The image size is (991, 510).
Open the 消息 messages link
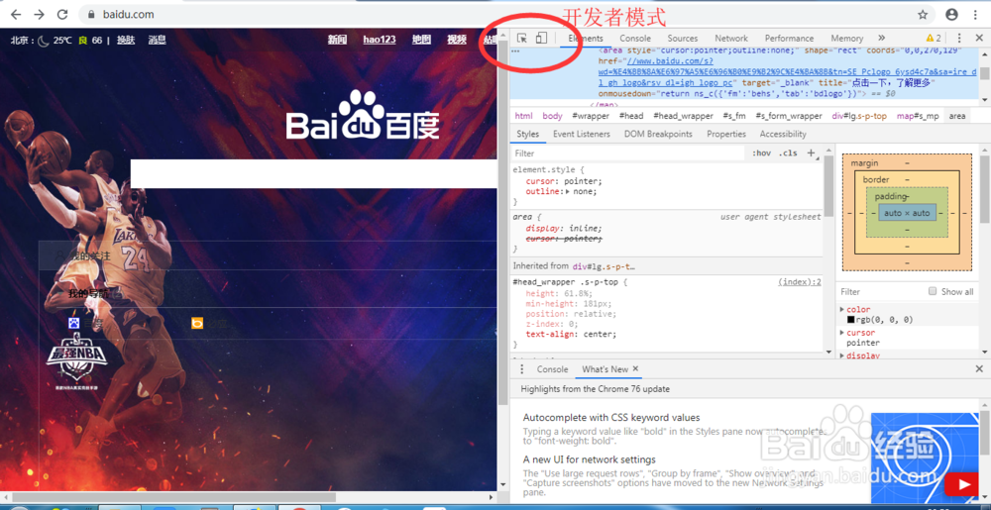157,40
